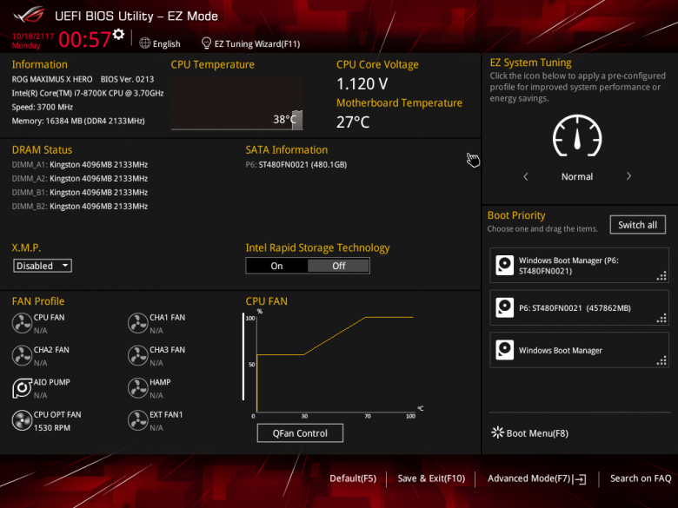678x508 pixels.
Task: Select the CHA1 FAN fan icon
Action: [x=138, y=323]
